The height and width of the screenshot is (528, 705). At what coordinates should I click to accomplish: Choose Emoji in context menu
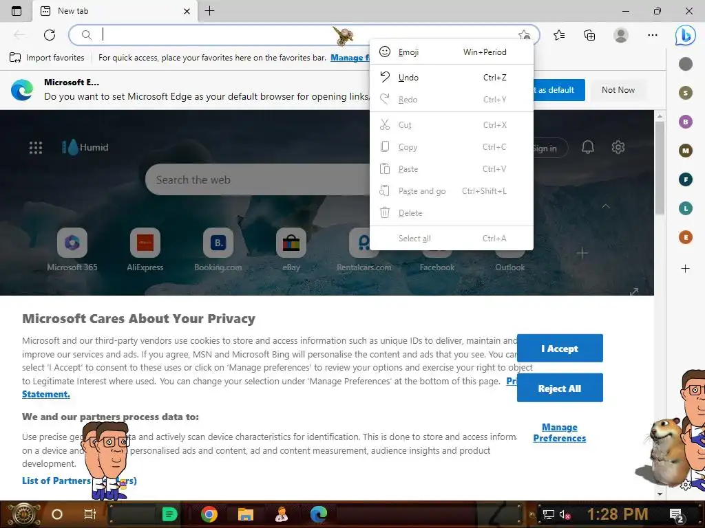coord(452,52)
